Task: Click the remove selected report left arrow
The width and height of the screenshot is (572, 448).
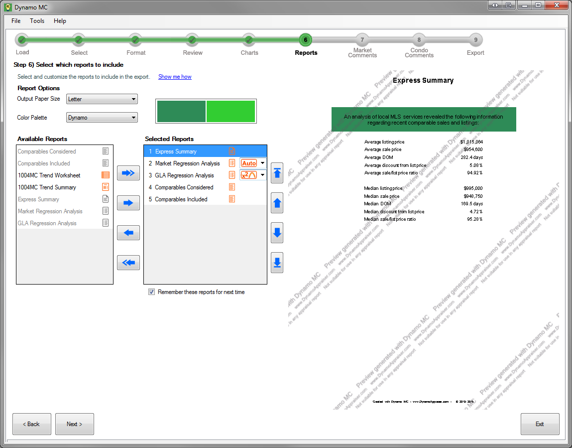Action: point(128,233)
